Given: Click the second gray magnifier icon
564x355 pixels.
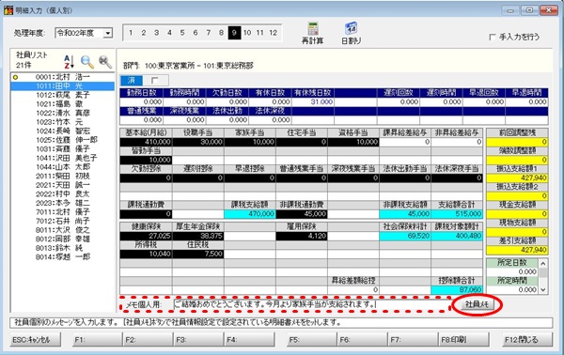Looking at the screenshot, I should click(105, 62).
